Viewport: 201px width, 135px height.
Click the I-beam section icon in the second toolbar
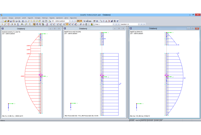pyautogui.click(x=18, y=24)
